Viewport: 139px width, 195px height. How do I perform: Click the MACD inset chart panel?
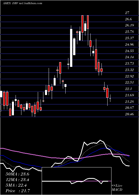point(76,181)
